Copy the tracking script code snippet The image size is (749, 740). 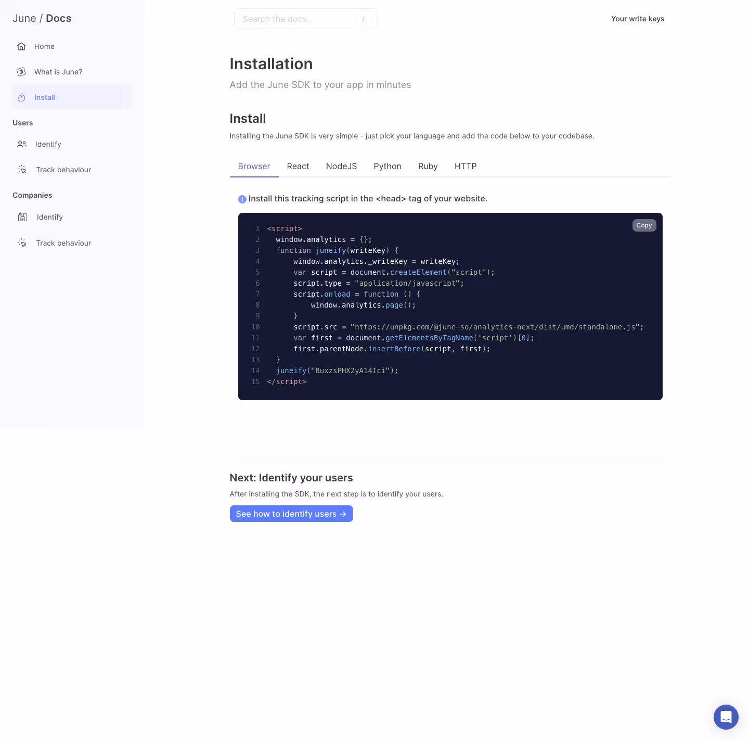click(x=644, y=225)
